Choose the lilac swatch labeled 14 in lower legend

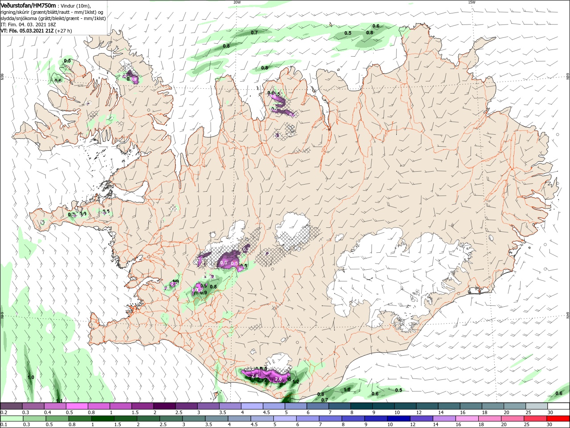pos(444,419)
